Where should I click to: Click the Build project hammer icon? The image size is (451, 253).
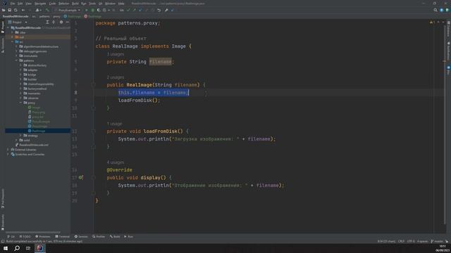[x=47, y=10]
